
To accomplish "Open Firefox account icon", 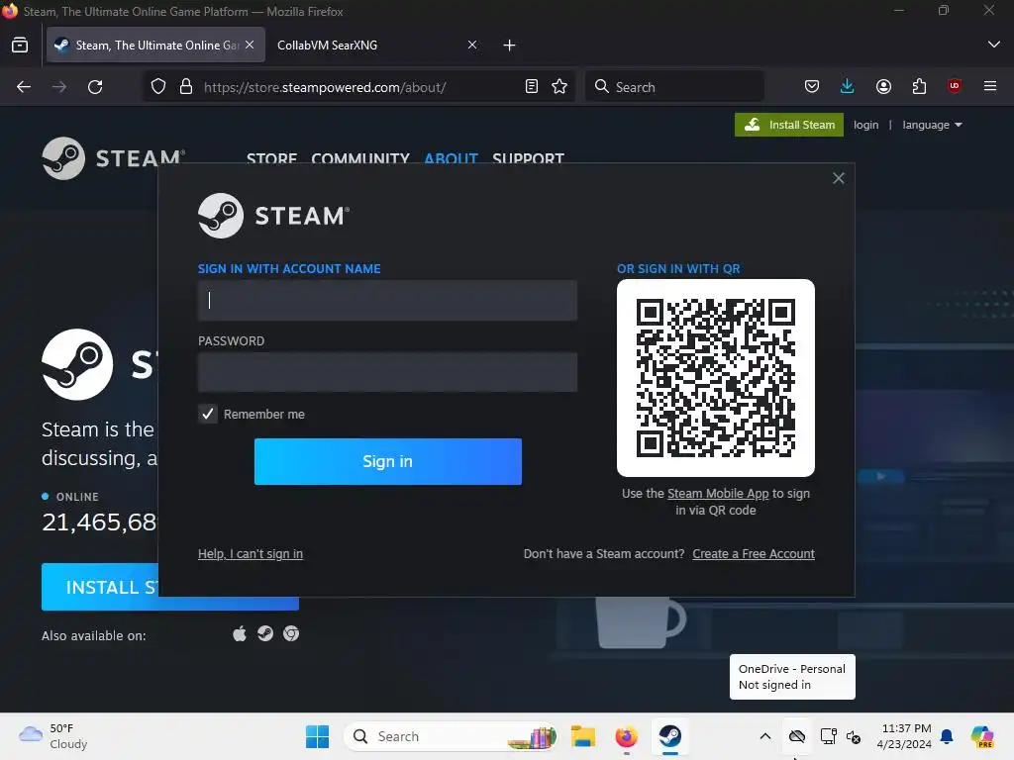I will tap(883, 87).
